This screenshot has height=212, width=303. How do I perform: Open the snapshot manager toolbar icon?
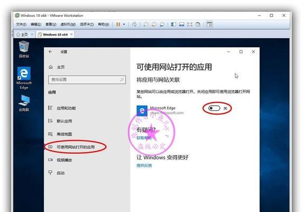(x=162, y=24)
